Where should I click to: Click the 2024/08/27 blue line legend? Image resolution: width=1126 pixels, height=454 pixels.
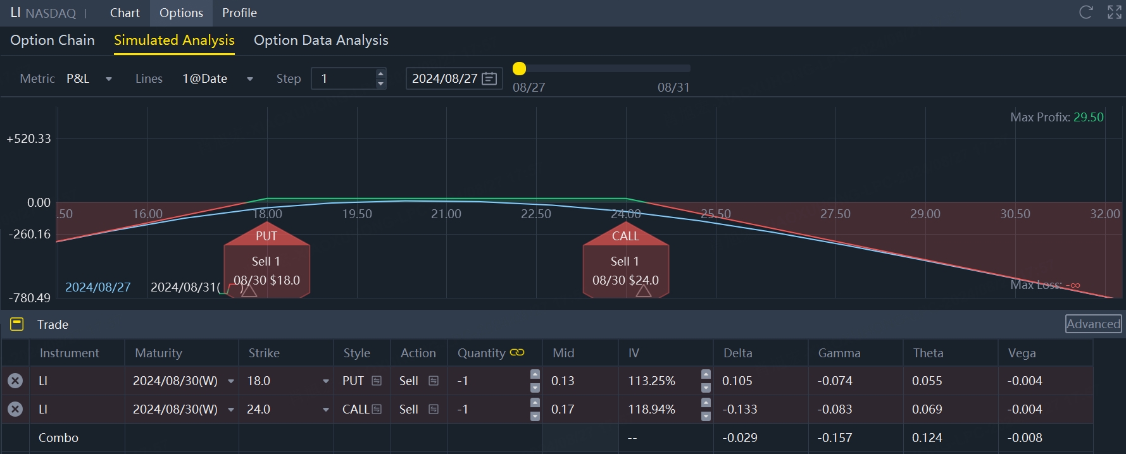tap(97, 287)
